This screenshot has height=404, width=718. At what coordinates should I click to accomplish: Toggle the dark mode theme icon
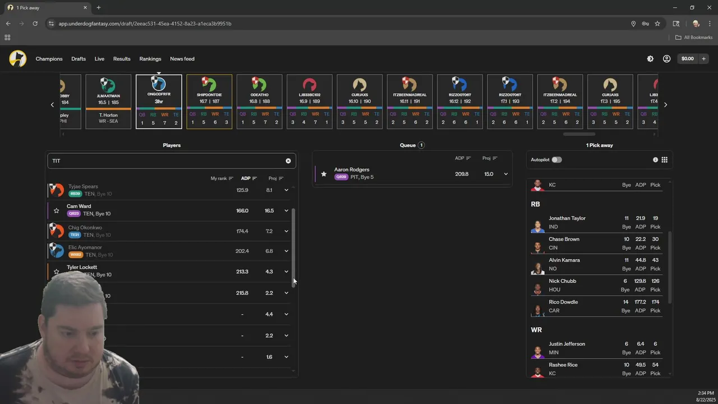pos(650,58)
